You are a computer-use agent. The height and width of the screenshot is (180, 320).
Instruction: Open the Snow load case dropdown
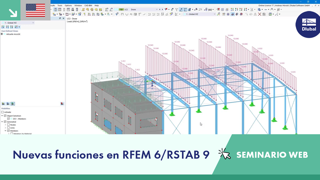157,10
